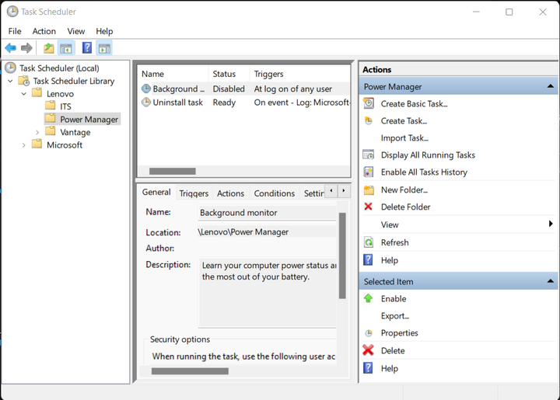The width and height of the screenshot is (560, 400).
Task: Select the Background monitor task row
Action: point(244,89)
